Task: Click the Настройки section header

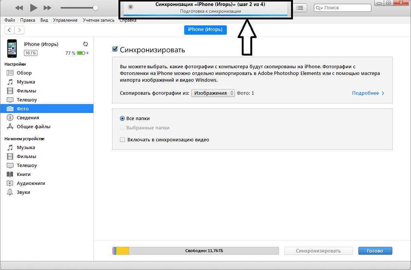Action: (15, 64)
